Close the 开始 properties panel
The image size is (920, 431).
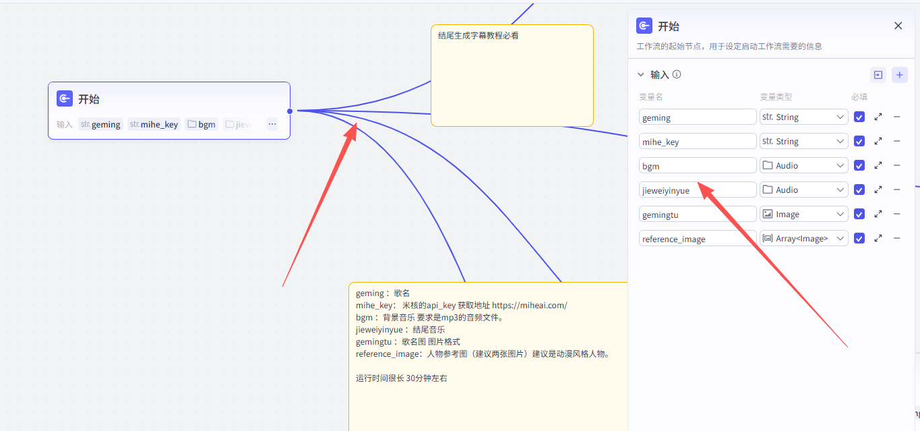click(898, 26)
